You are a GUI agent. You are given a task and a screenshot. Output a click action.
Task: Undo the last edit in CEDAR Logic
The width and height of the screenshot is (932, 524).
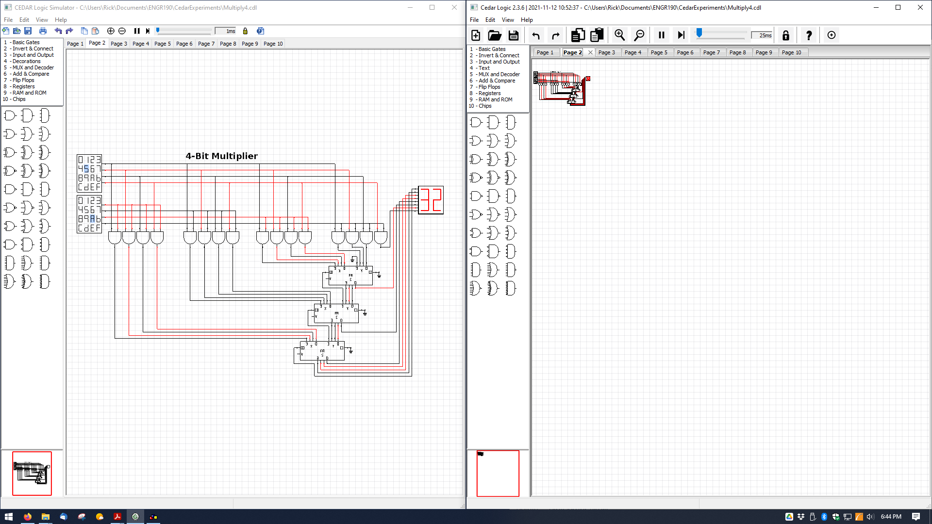tap(58, 31)
